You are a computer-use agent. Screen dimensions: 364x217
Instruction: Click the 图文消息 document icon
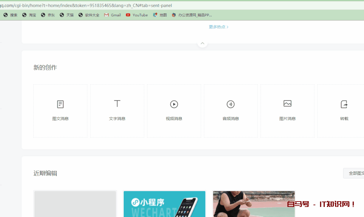point(60,104)
